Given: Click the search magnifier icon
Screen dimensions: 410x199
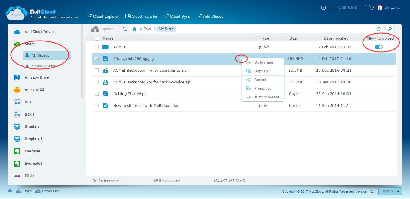Looking at the screenshot, I should point(390,29).
